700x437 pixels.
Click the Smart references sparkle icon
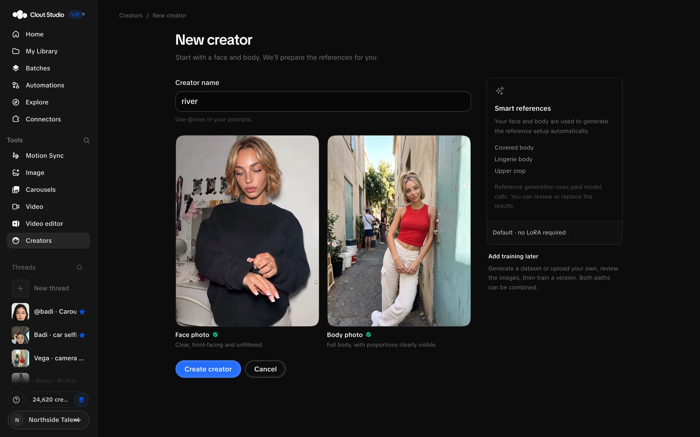click(500, 91)
